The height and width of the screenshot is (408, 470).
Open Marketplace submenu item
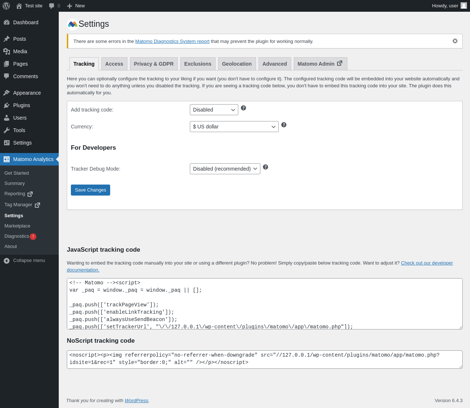tap(29, 226)
